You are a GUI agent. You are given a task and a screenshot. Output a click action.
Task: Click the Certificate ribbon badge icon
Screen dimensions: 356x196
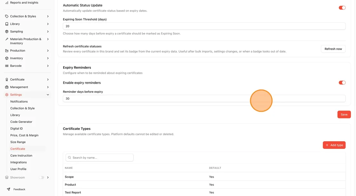tap(7, 79)
